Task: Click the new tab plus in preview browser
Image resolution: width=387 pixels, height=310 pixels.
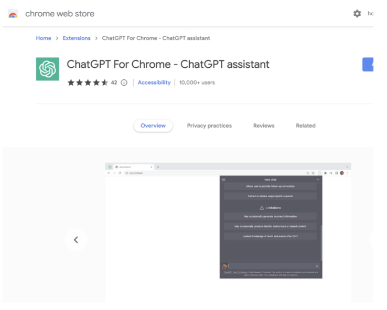Action: [158, 167]
